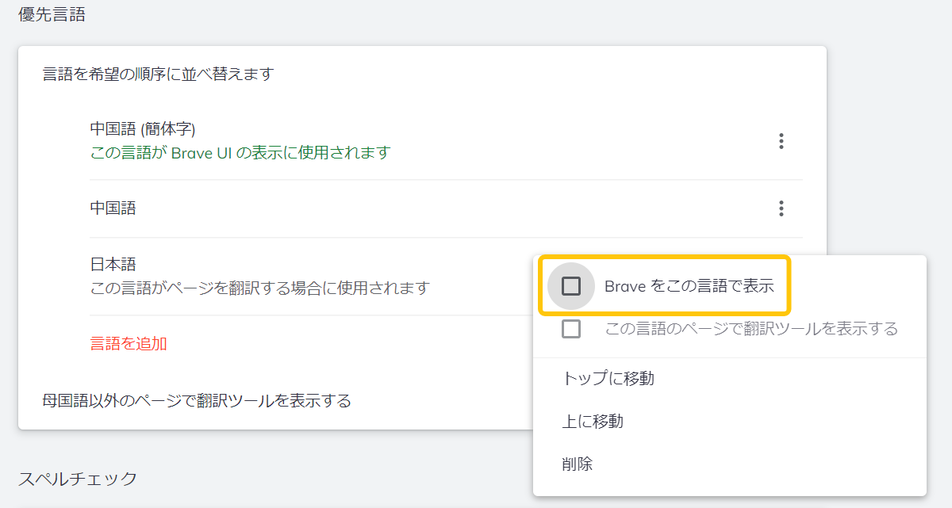Click the '言語を希望の順序に並べ替えます' heading

(x=158, y=74)
